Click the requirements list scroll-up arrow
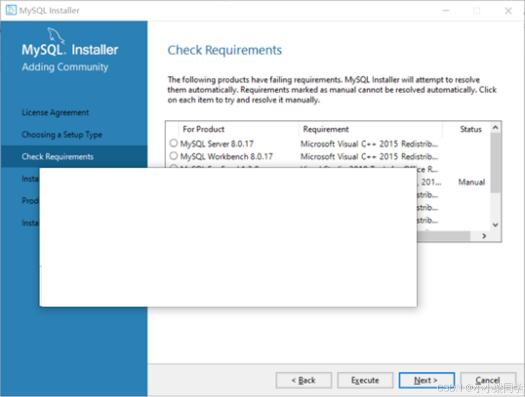The height and width of the screenshot is (397, 525). [495, 128]
